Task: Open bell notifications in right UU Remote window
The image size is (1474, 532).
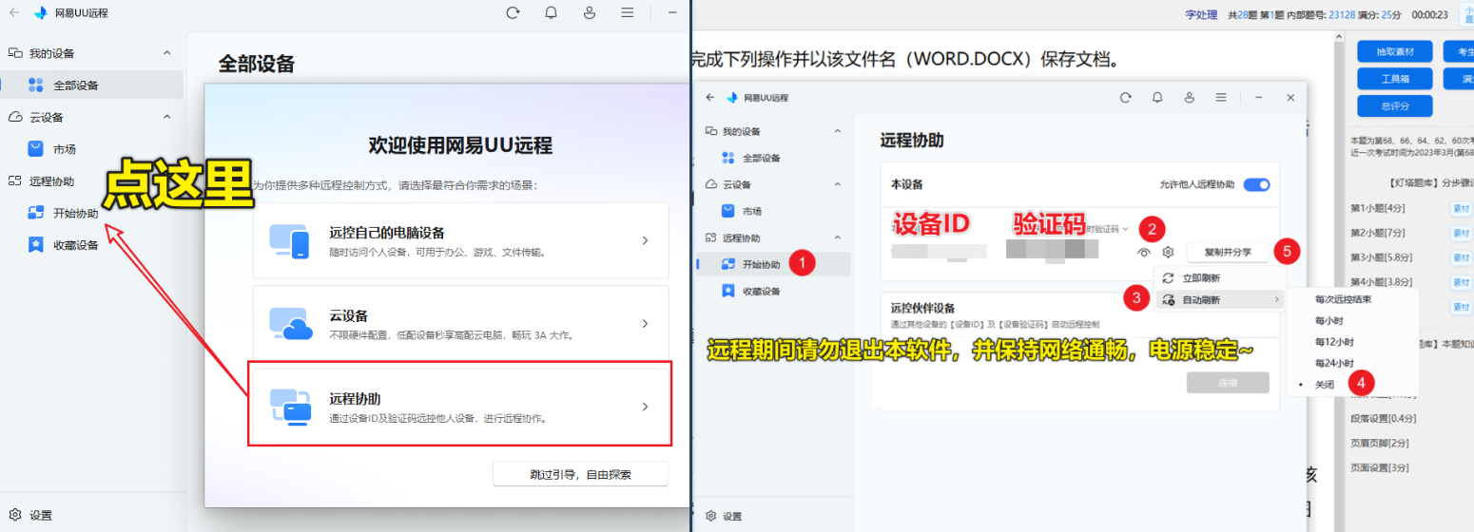Action: point(1157,98)
